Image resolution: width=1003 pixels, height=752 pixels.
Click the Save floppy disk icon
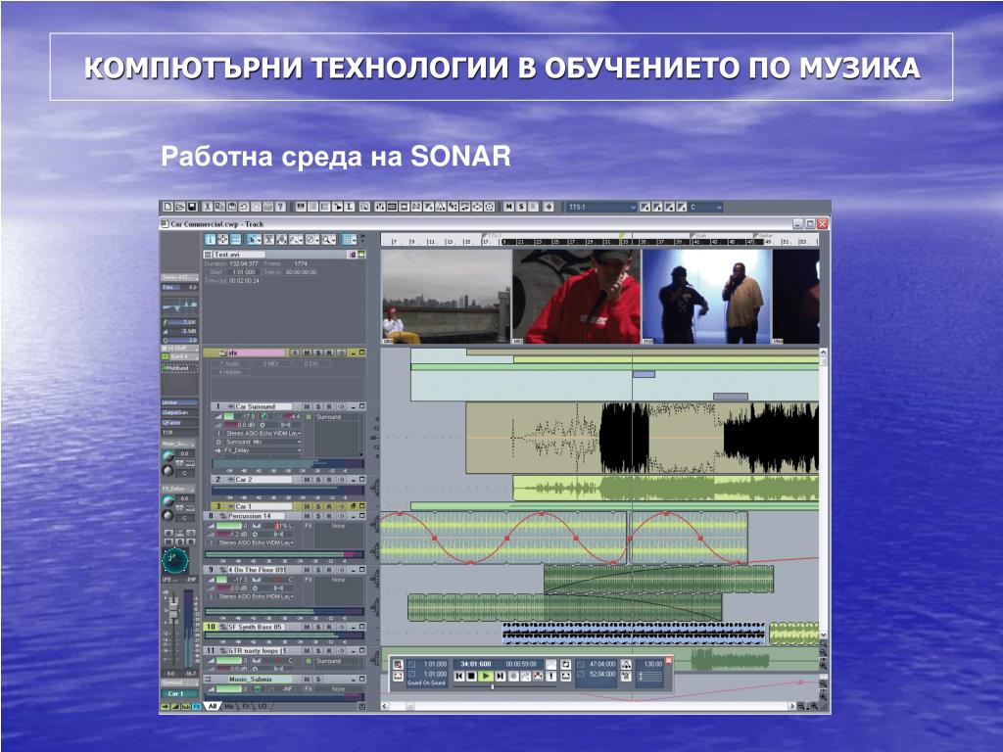click(192, 208)
